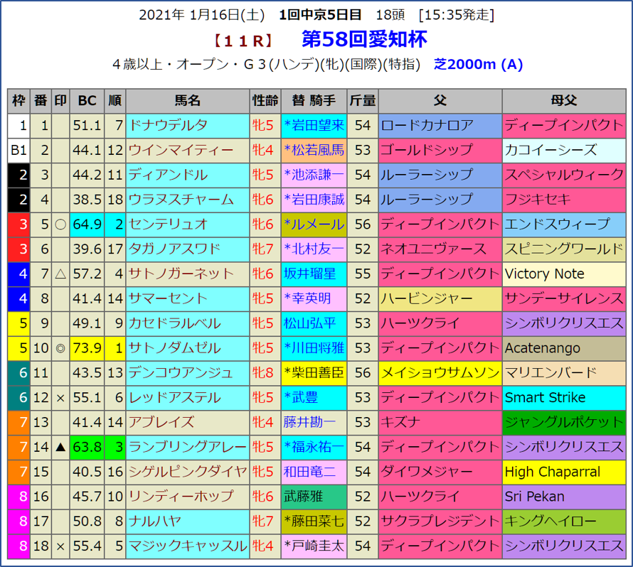The width and height of the screenshot is (633, 567).
Task: Select the ▲ mark for ランブリングアレー
Action: [x=61, y=447]
